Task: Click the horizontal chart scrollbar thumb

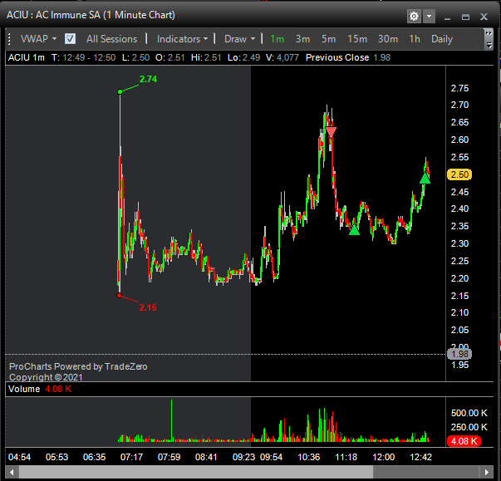Action: tap(196, 472)
